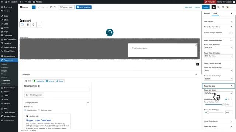
Task: Click the Preview button
Action: tap(197, 7)
